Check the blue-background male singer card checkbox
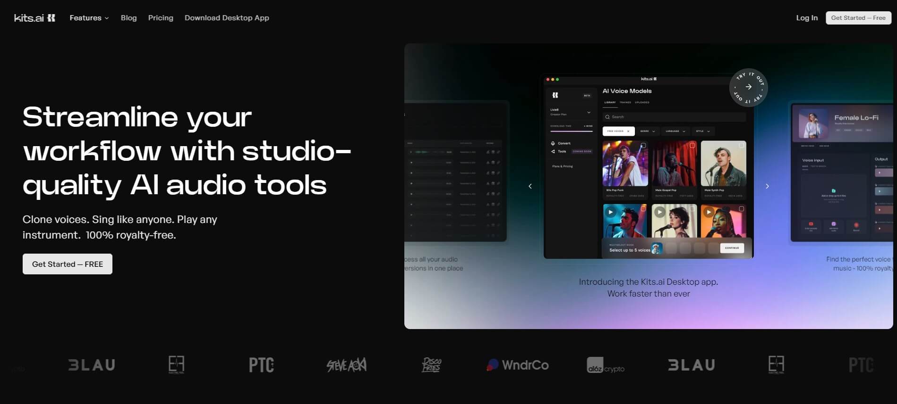The width and height of the screenshot is (897, 404). [x=643, y=209]
